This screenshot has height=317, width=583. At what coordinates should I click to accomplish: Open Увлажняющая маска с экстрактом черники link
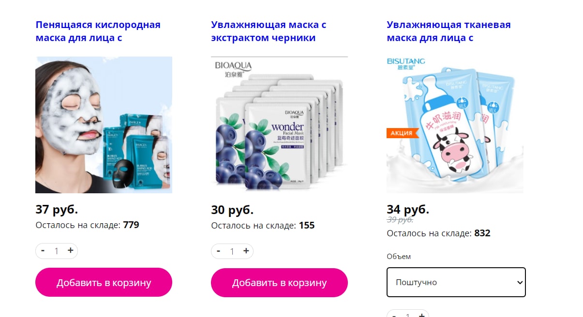(x=269, y=31)
